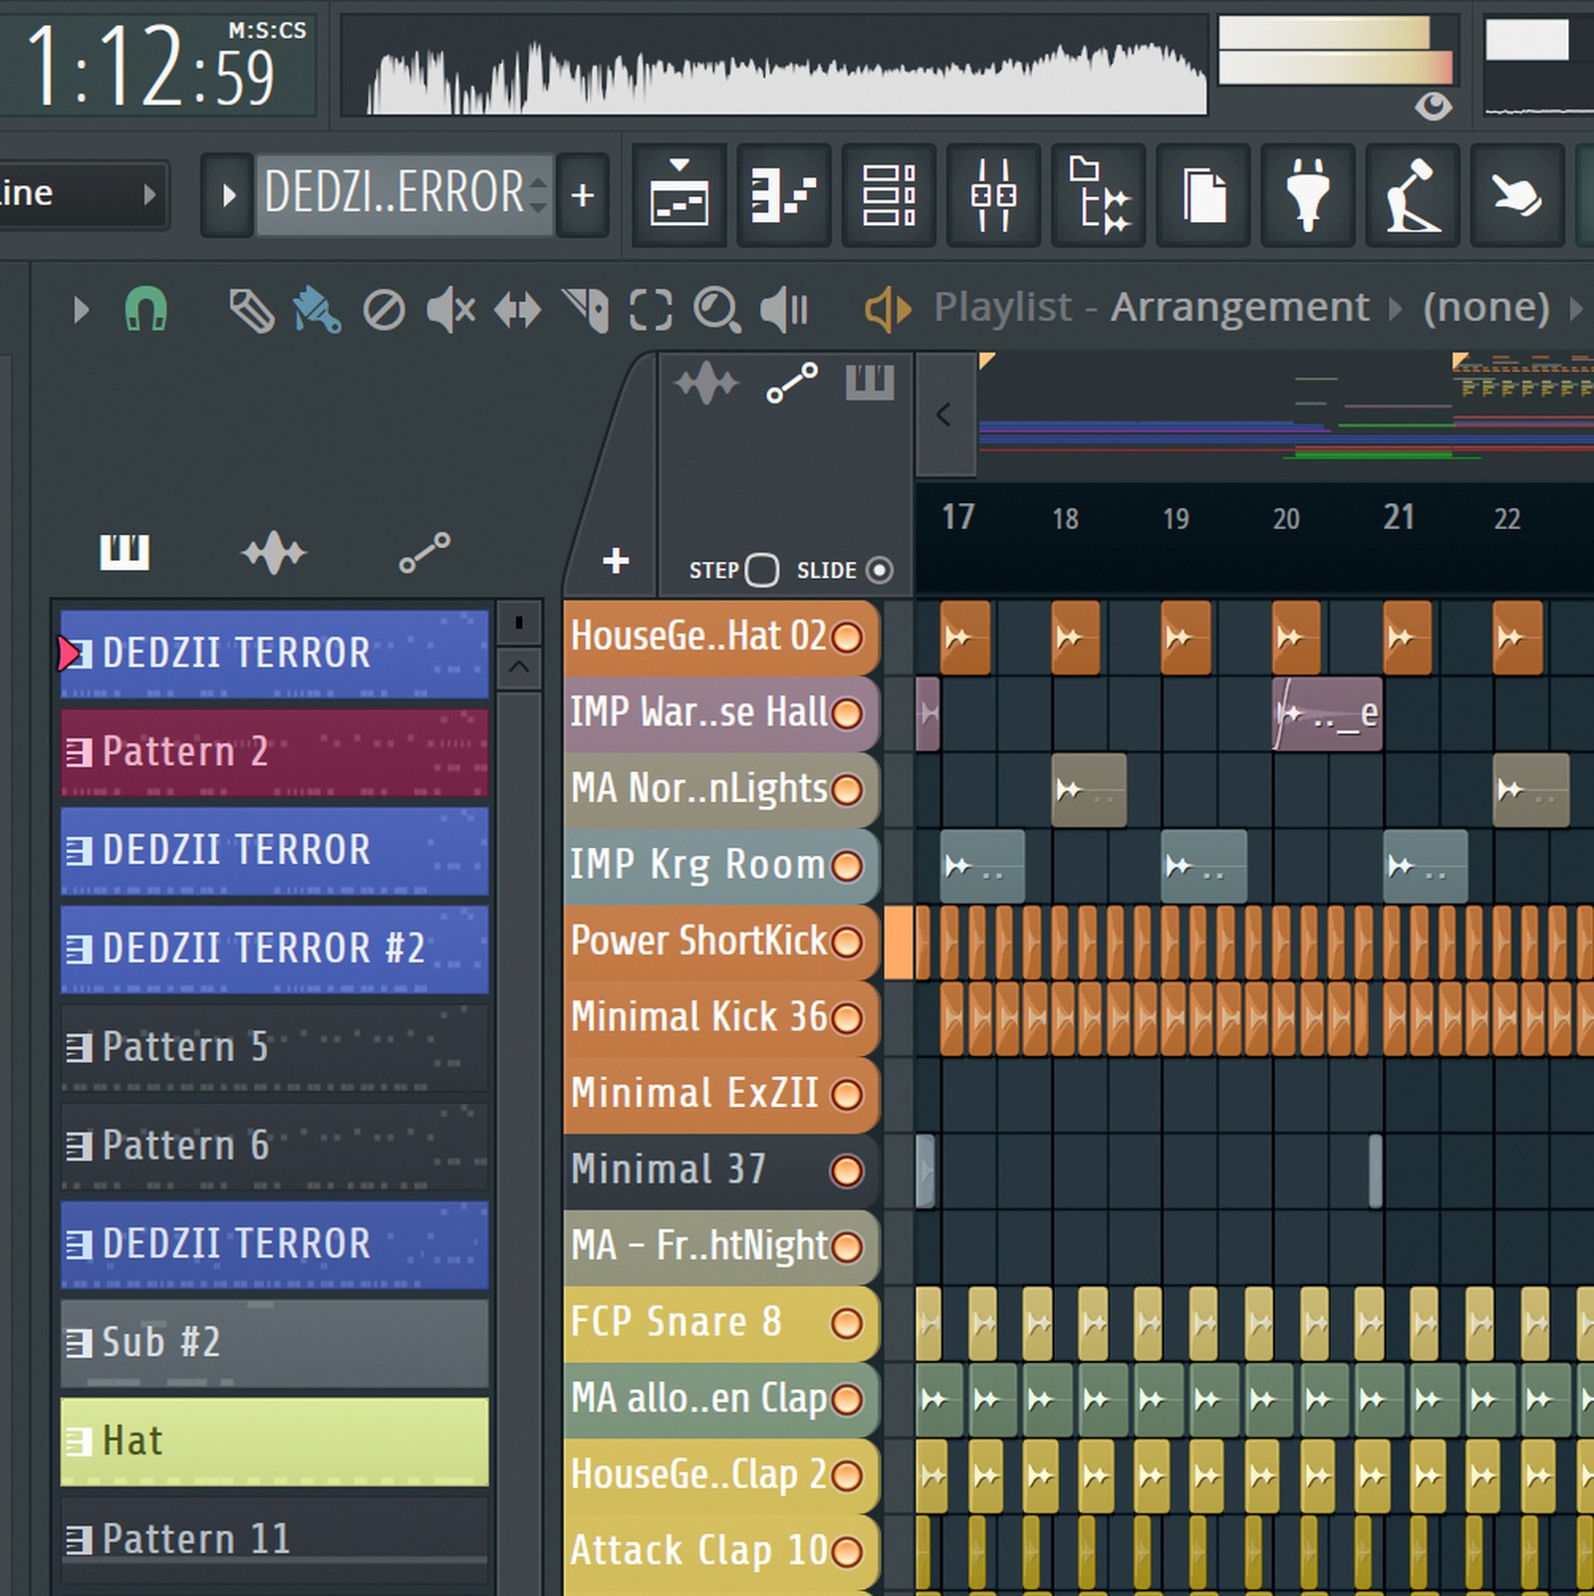This screenshot has height=1596, width=1594.
Task: Mute the Minimal Kick 36 track
Action: (x=847, y=1018)
